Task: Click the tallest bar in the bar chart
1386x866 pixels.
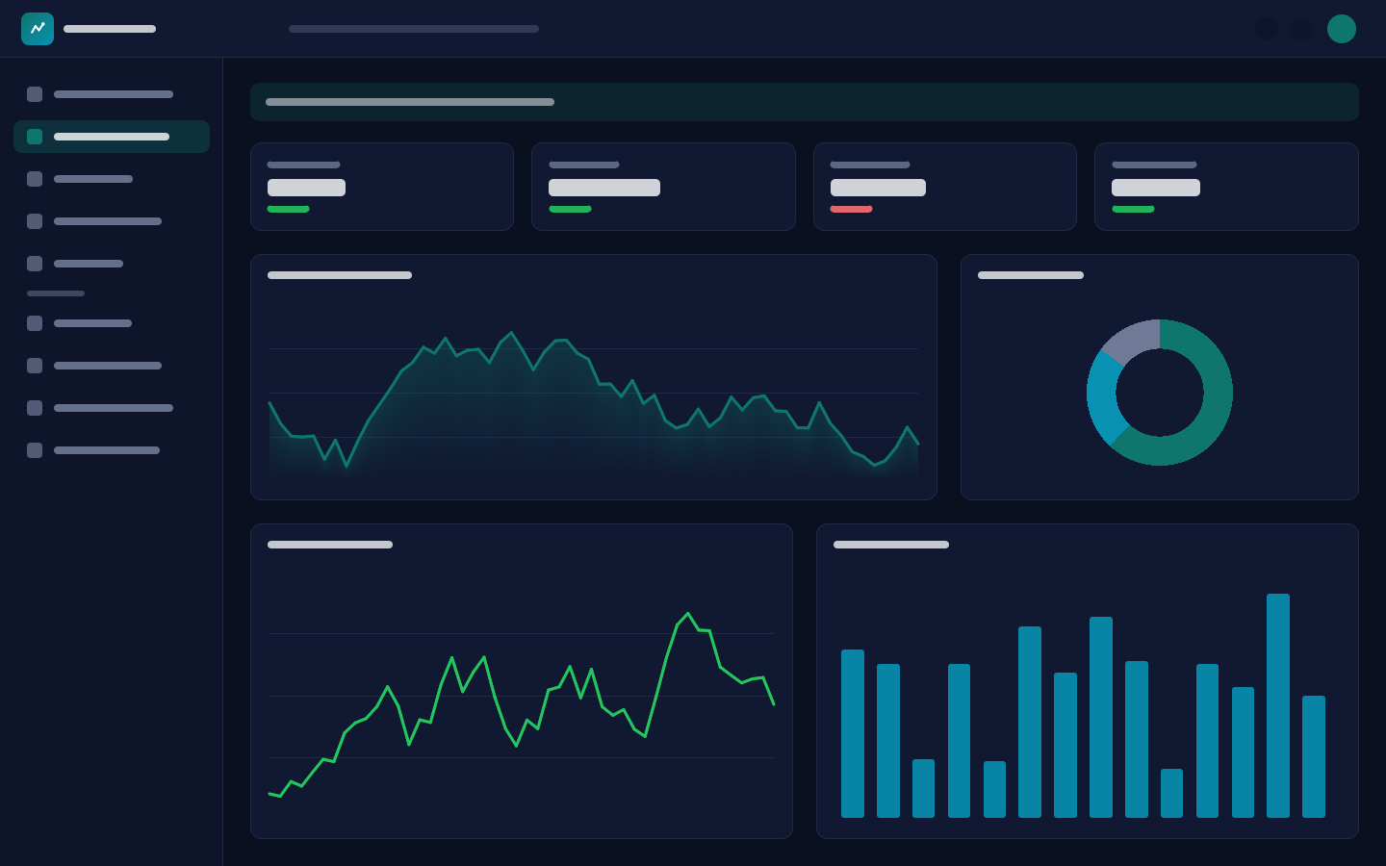Action: click(1278, 705)
